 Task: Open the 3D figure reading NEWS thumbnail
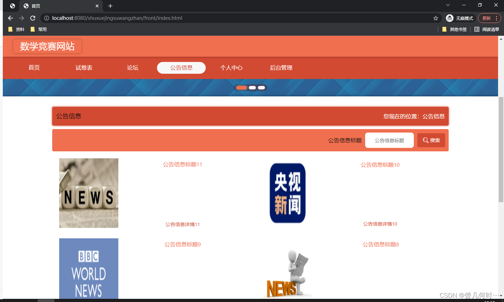pos(288,274)
